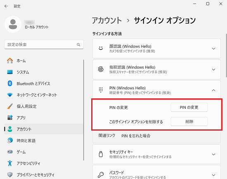Click the ホーム house icon
Screen dimensions: 227x179
pyautogui.click(x=10, y=61)
